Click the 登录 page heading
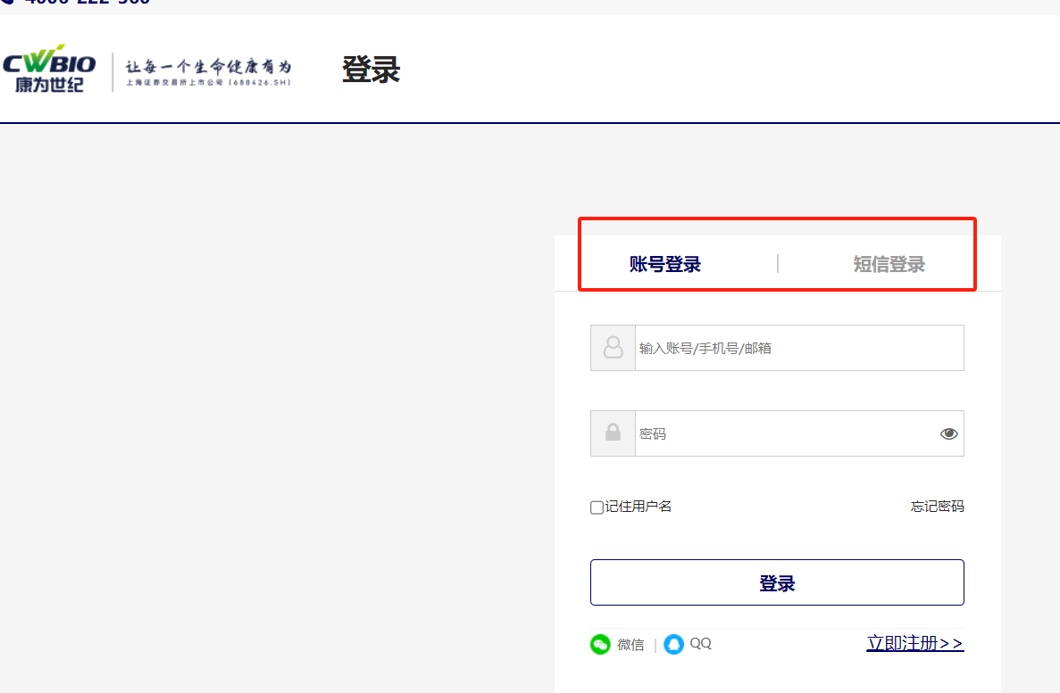Viewport: 1060px width, 693px height. point(371,70)
